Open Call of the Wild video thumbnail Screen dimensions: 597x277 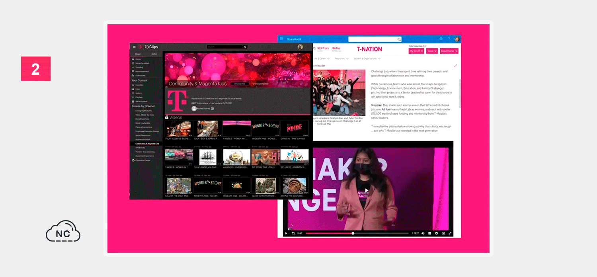point(179,186)
